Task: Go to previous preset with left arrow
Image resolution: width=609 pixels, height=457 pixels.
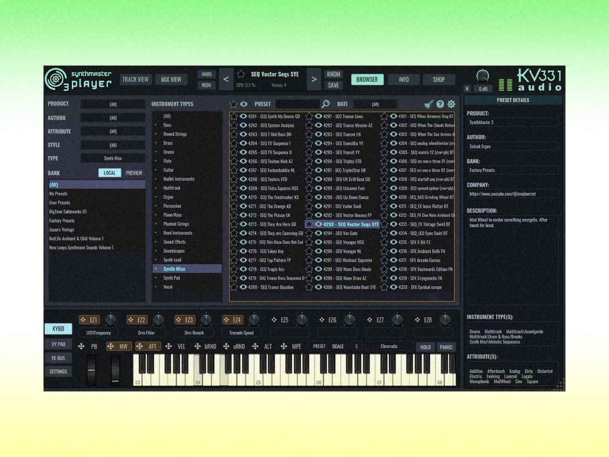Action: pyautogui.click(x=226, y=79)
